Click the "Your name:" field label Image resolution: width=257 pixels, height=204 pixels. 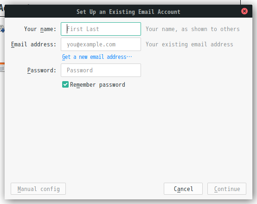40,29
